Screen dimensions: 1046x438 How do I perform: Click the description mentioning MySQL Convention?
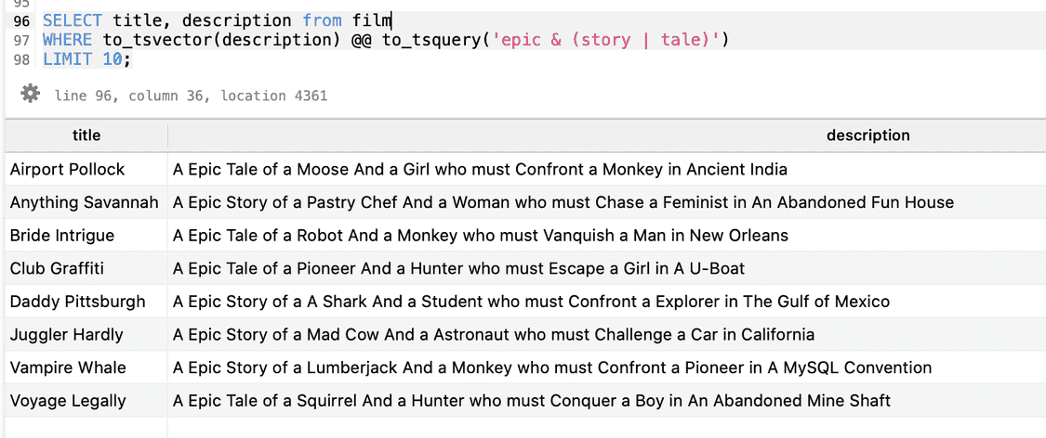[x=552, y=368]
